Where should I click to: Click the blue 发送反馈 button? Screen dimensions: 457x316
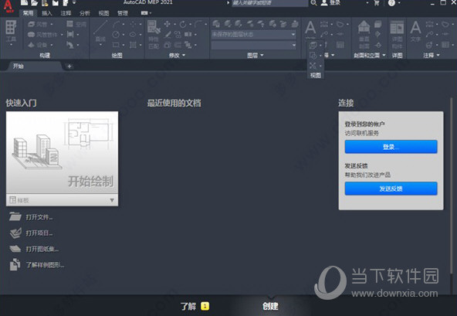click(x=391, y=189)
